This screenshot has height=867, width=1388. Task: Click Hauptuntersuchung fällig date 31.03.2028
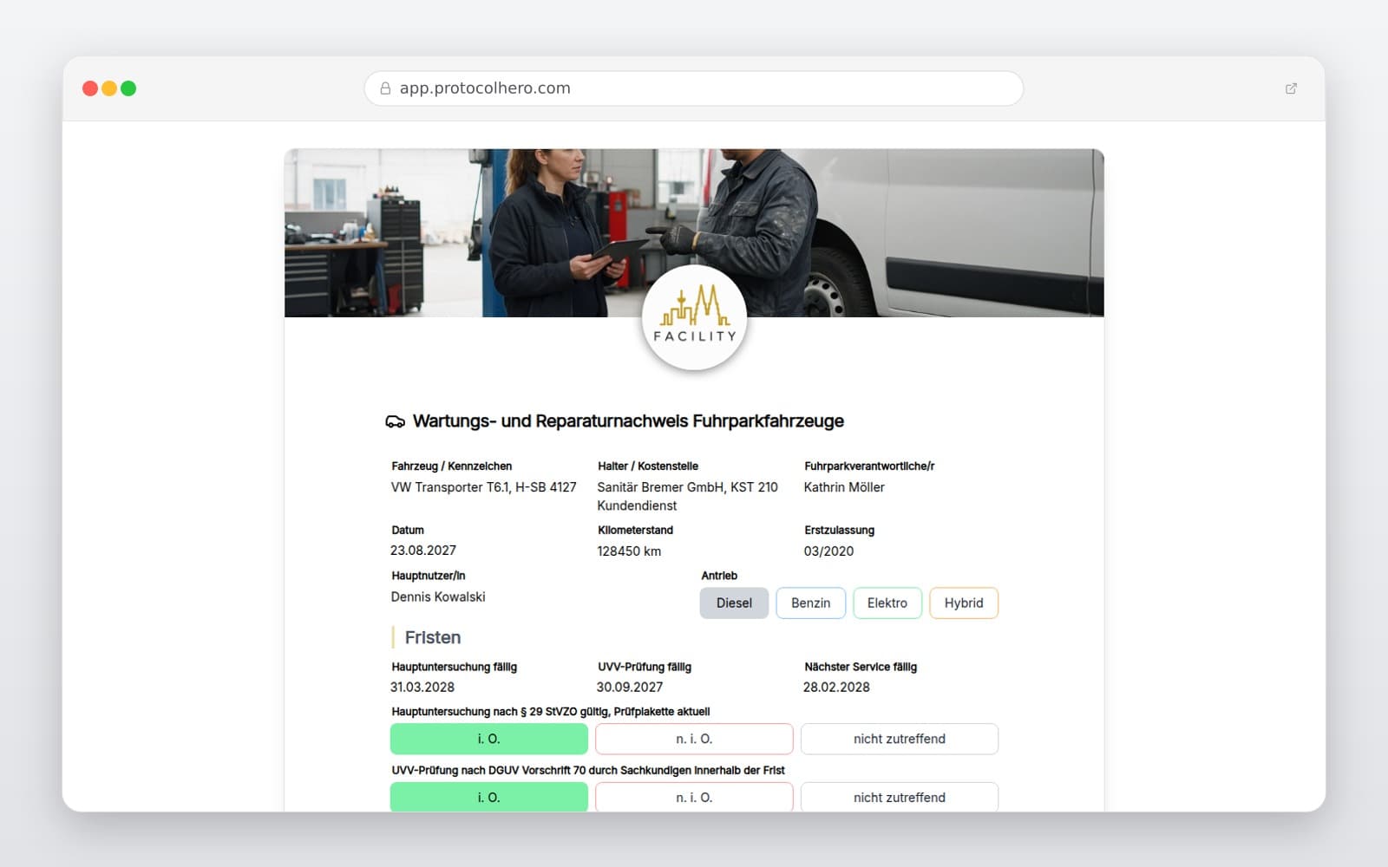pyautogui.click(x=422, y=687)
